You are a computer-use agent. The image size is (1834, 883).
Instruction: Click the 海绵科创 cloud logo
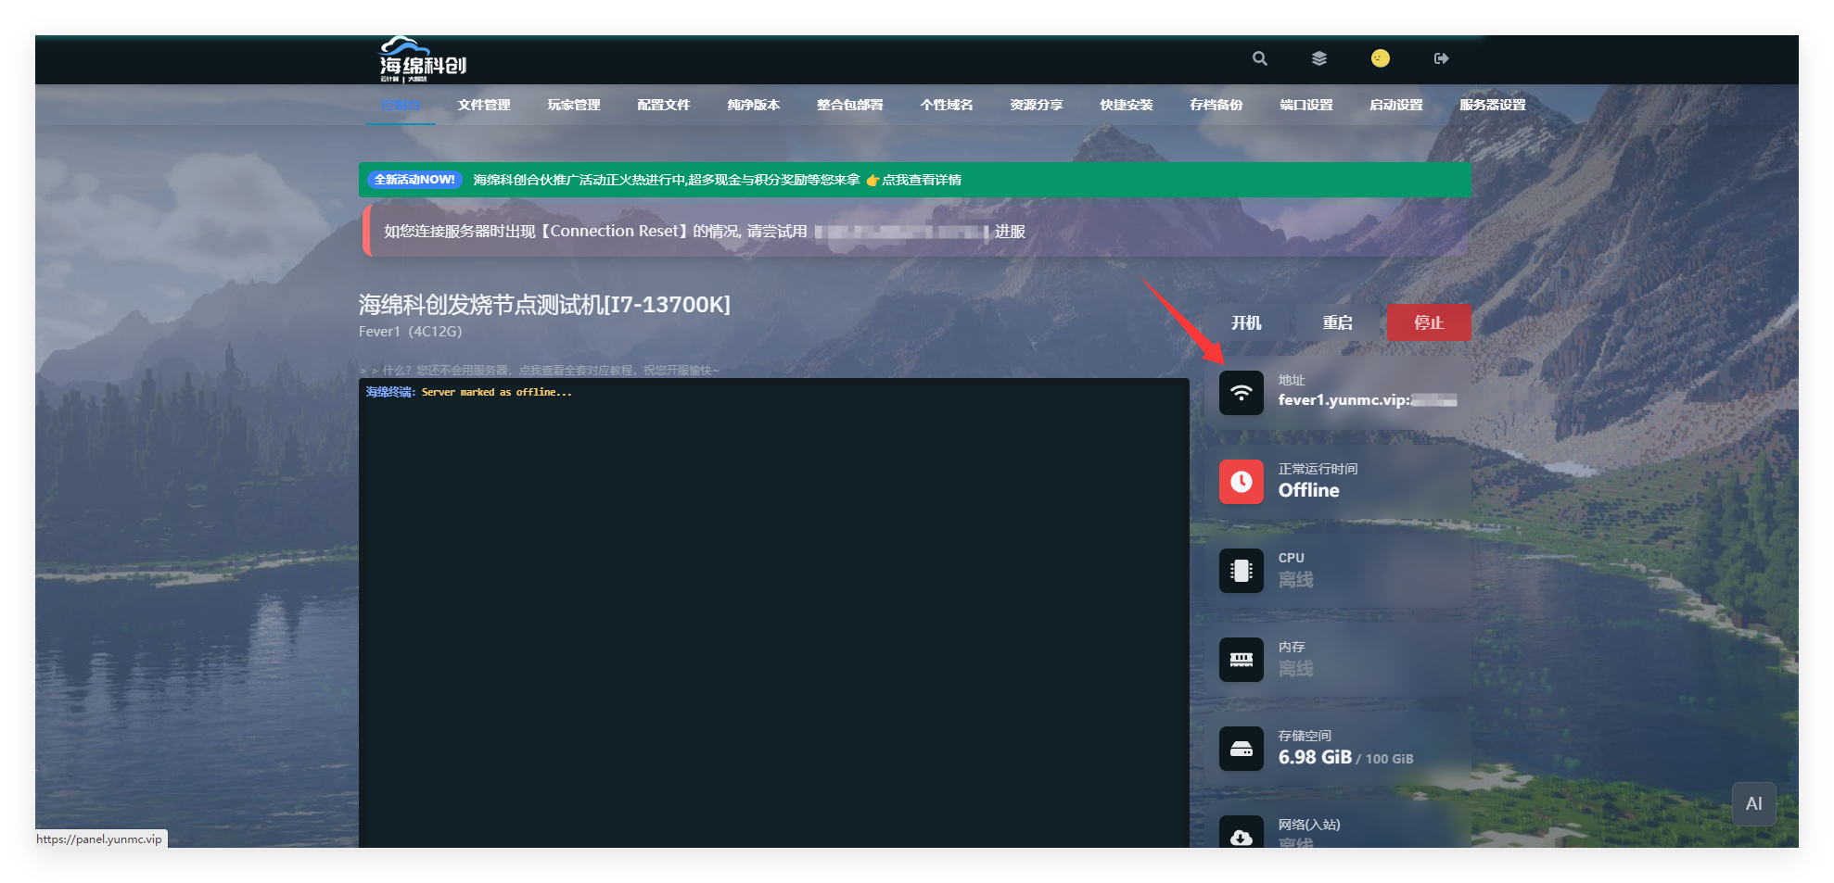pyautogui.click(x=422, y=60)
